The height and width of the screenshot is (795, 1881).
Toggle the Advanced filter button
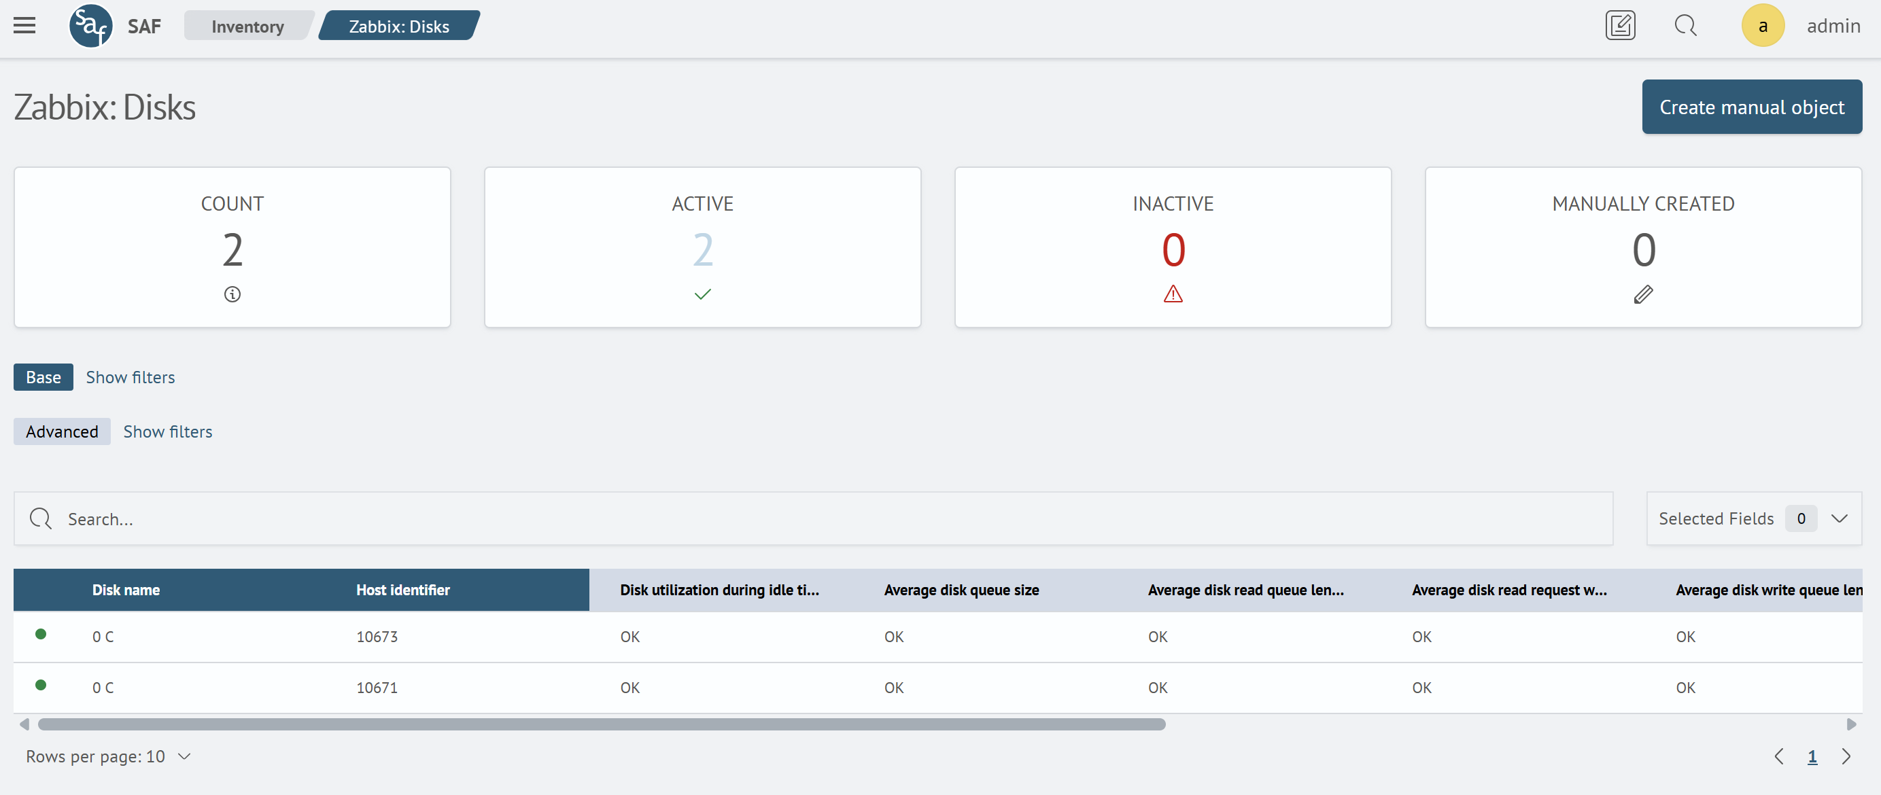(x=62, y=431)
